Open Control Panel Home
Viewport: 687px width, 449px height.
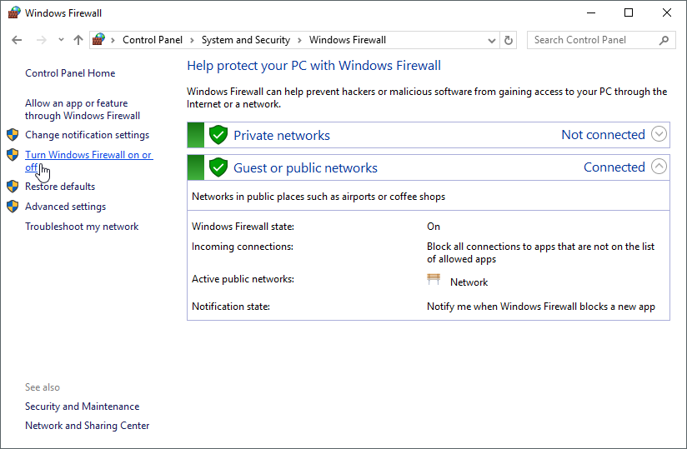pos(70,73)
